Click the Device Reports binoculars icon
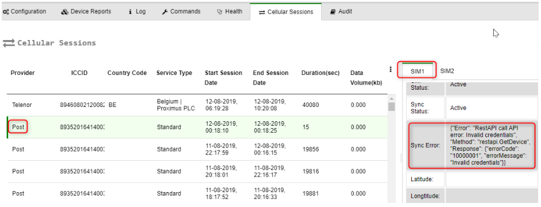This screenshot has width=541, height=207. (x=65, y=11)
